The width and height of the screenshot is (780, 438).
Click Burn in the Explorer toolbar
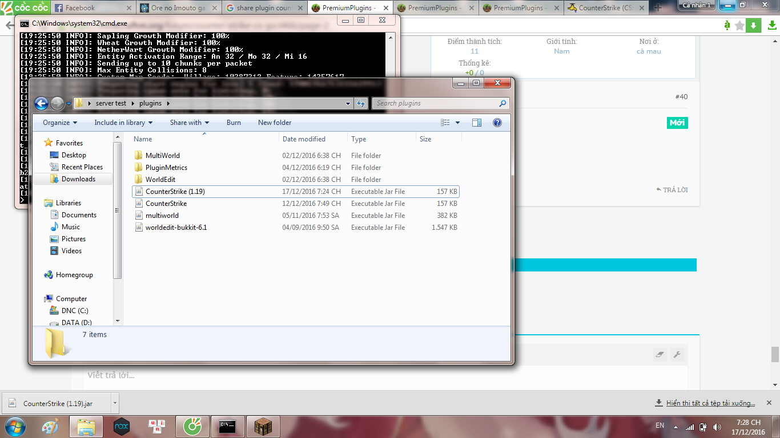(x=234, y=123)
